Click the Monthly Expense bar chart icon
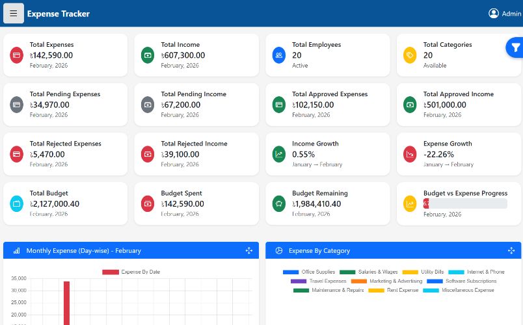This screenshot has height=325, width=523. pyautogui.click(x=16, y=251)
